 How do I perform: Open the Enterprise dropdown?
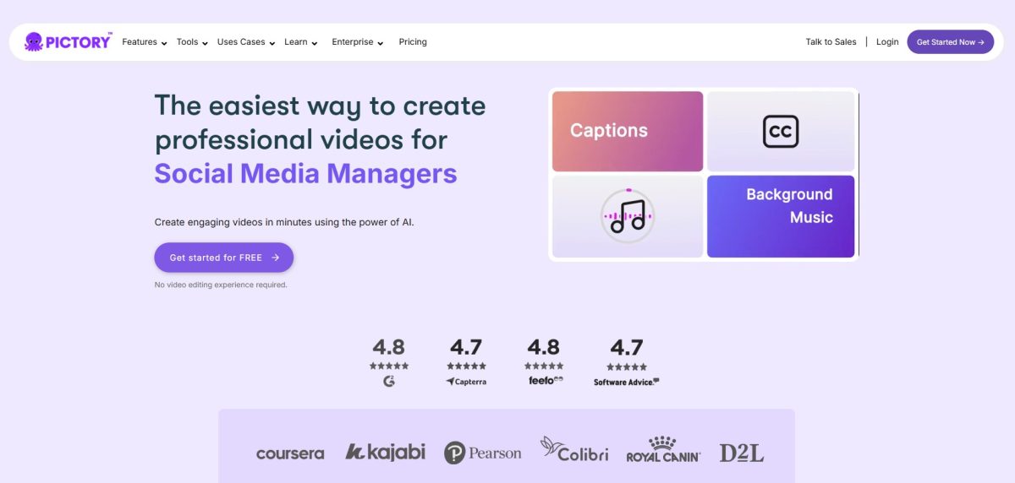point(358,42)
